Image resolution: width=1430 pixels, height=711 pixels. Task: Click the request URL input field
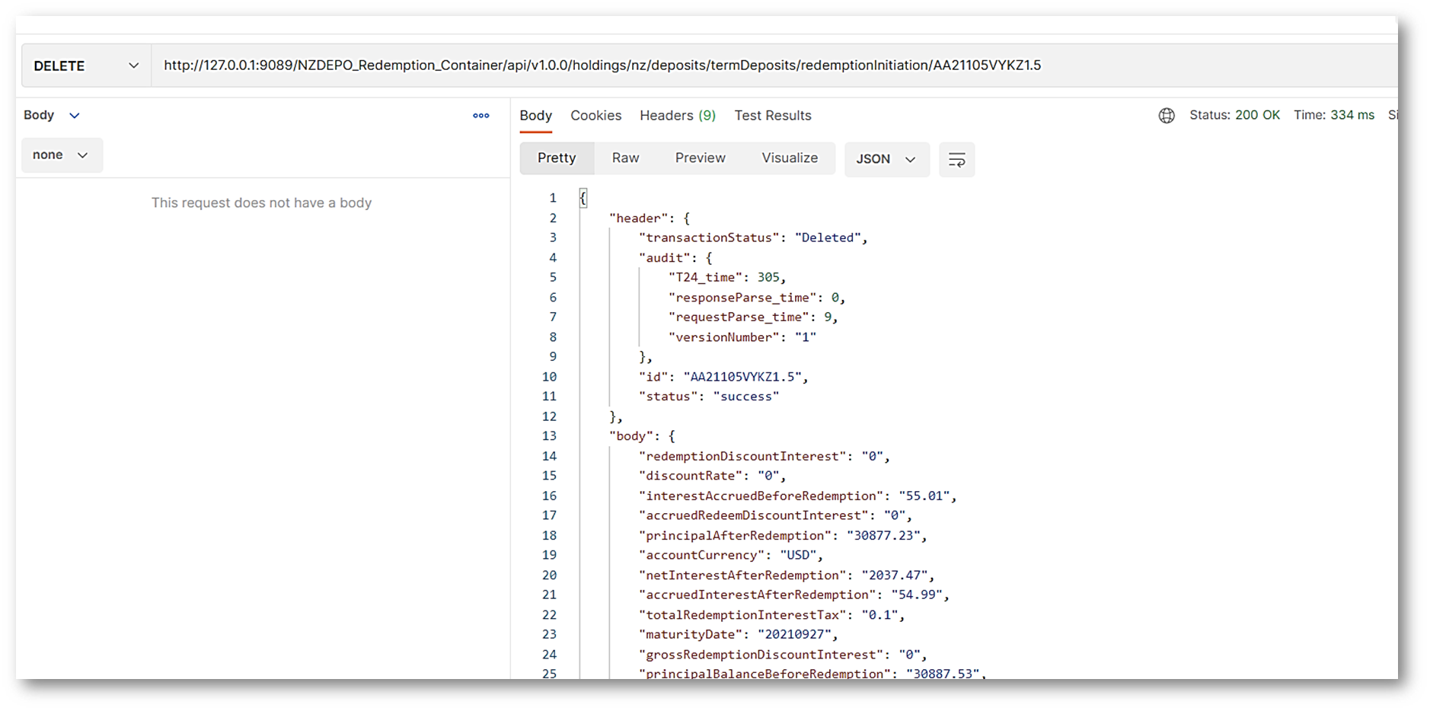pyautogui.click(x=602, y=65)
